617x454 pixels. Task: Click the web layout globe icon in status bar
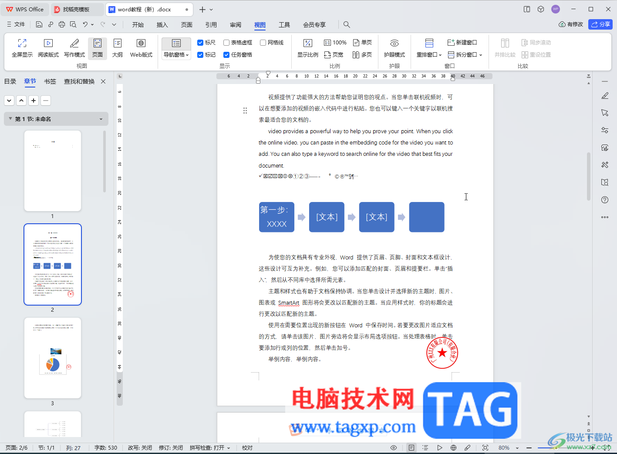coord(454,447)
